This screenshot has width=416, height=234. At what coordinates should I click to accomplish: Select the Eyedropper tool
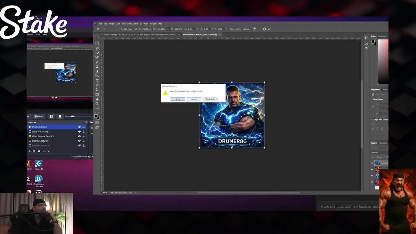(x=97, y=57)
